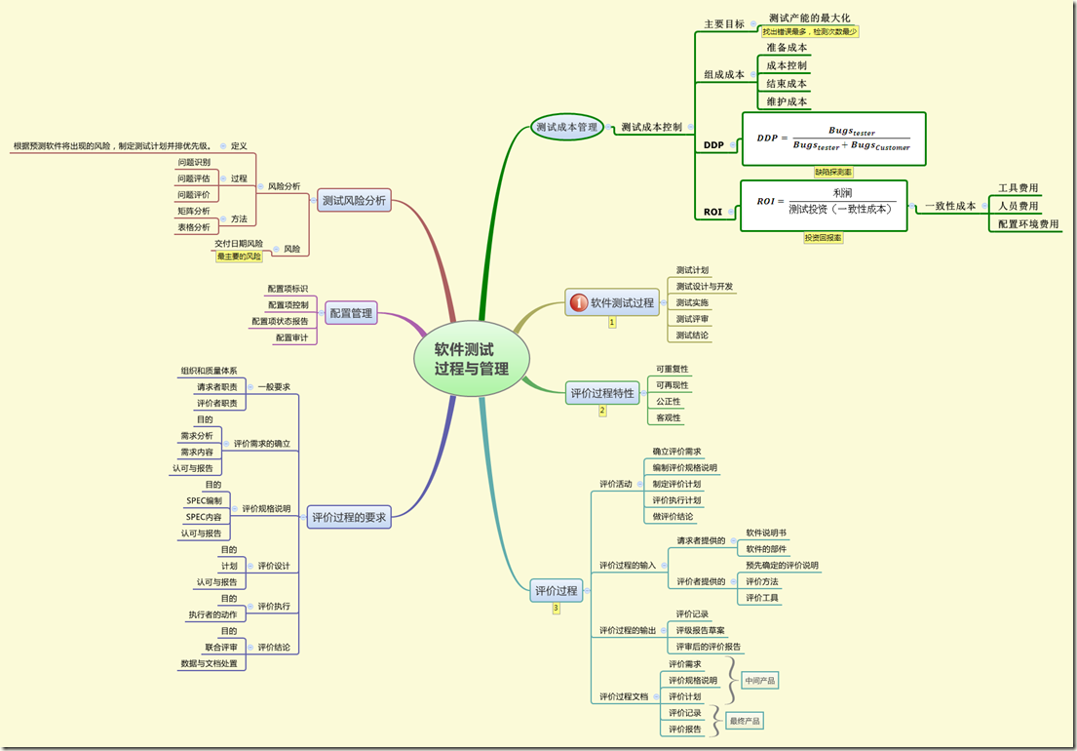
Task: Click the 编制评价规格说明 subtopic
Action: click(x=684, y=468)
